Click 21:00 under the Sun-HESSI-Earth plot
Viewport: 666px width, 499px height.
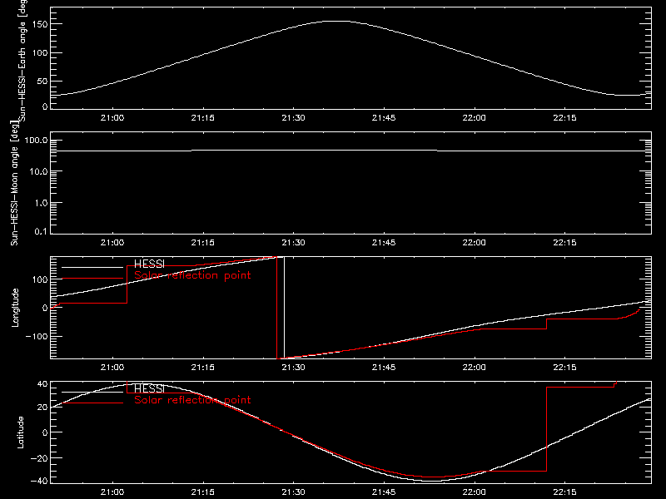pyautogui.click(x=112, y=118)
